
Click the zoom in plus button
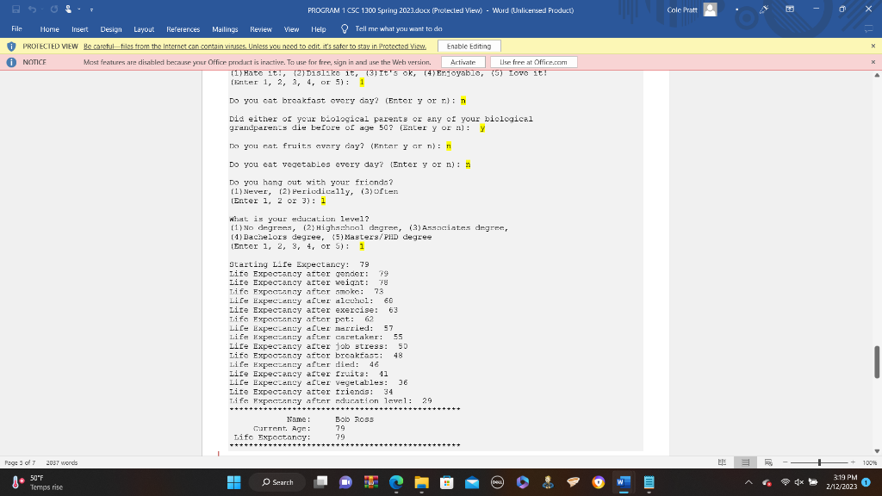point(853,462)
